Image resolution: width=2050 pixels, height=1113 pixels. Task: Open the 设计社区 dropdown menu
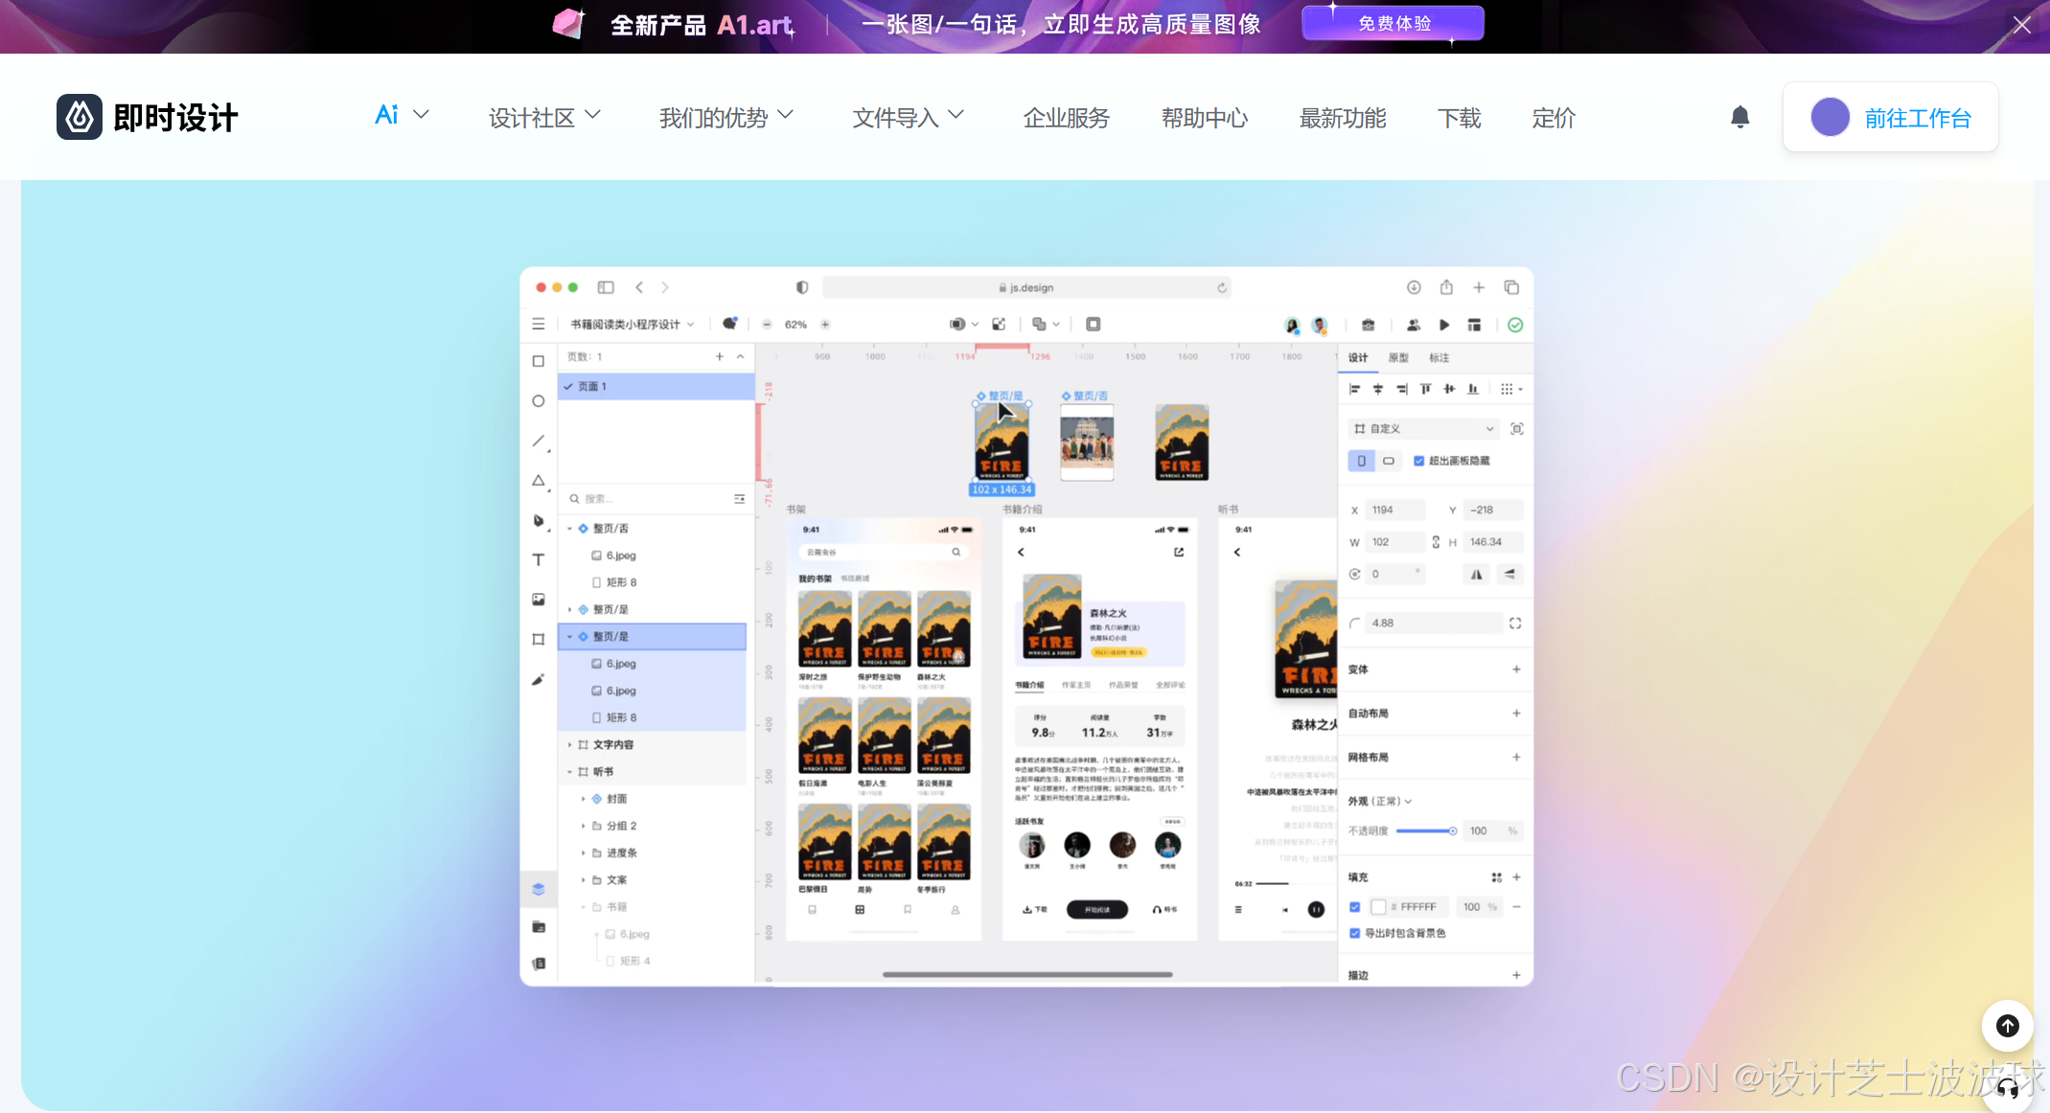pyautogui.click(x=544, y=118)
